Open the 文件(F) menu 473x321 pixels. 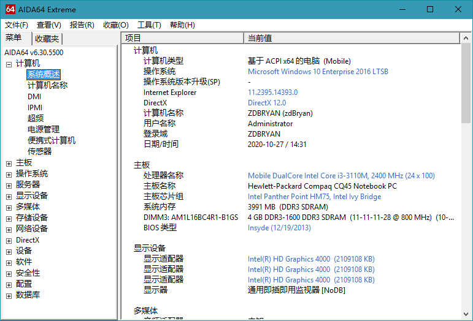pos(17,25)
